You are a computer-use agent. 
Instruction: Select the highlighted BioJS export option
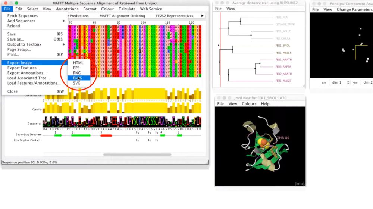[79, 78]
